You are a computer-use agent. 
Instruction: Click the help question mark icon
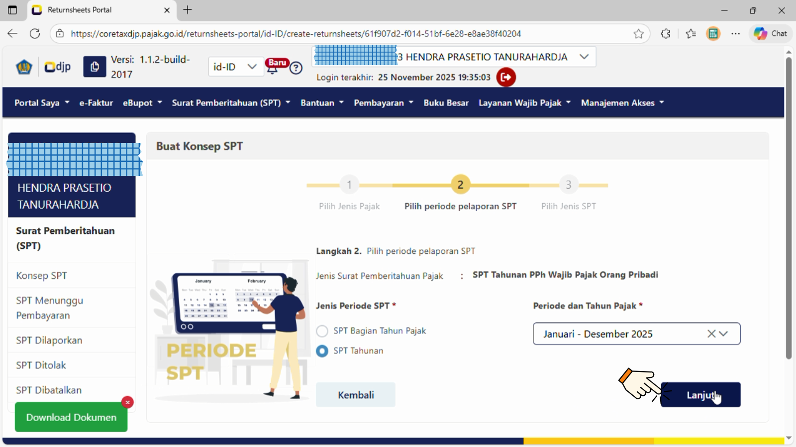click(x=296, y=68)
